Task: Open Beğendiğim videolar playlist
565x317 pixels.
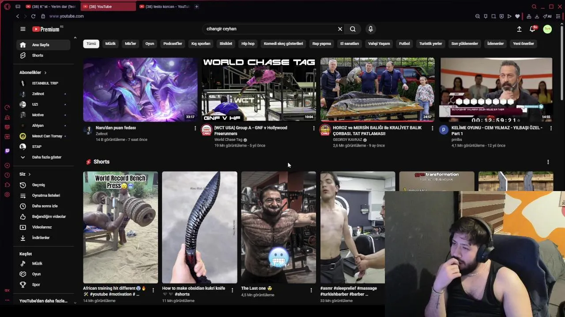Action: (43, 217)
